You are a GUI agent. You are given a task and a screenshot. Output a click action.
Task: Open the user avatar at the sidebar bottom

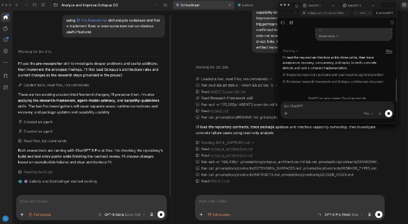(x=6, y=218)
